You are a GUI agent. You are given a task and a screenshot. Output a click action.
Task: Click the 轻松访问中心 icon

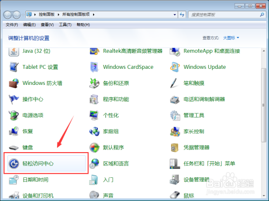pyautogui.click(x=14, y=163)
